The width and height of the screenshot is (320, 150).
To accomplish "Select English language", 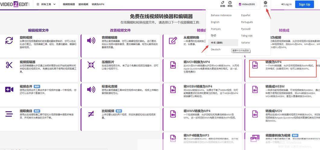I will click(x=215, y=22).
